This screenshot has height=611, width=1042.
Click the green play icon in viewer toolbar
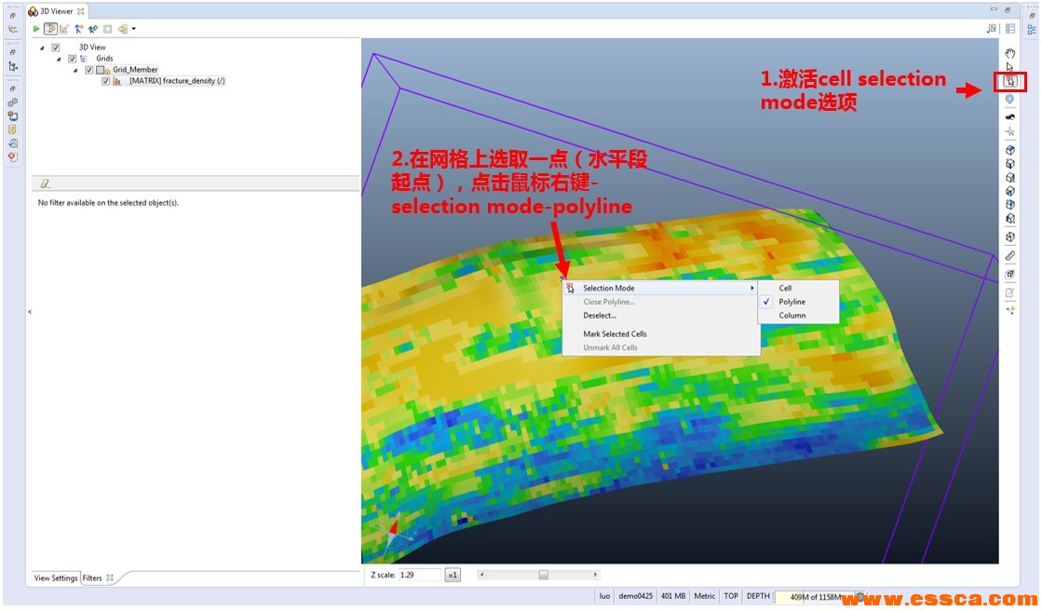click(x=36, y=29)
